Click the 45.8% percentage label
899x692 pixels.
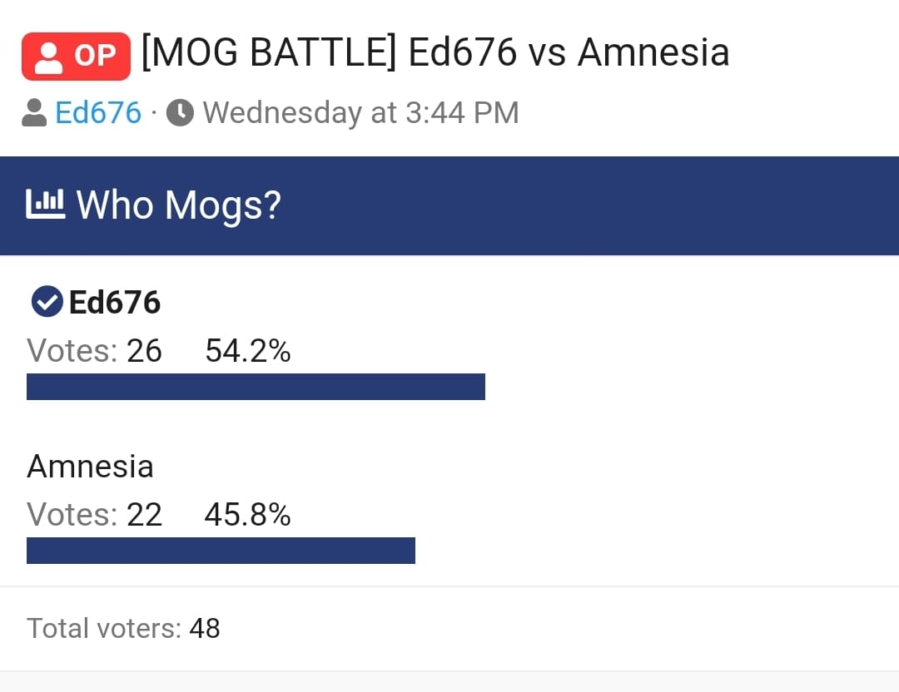pyautogui.click(x=247, y=516)
